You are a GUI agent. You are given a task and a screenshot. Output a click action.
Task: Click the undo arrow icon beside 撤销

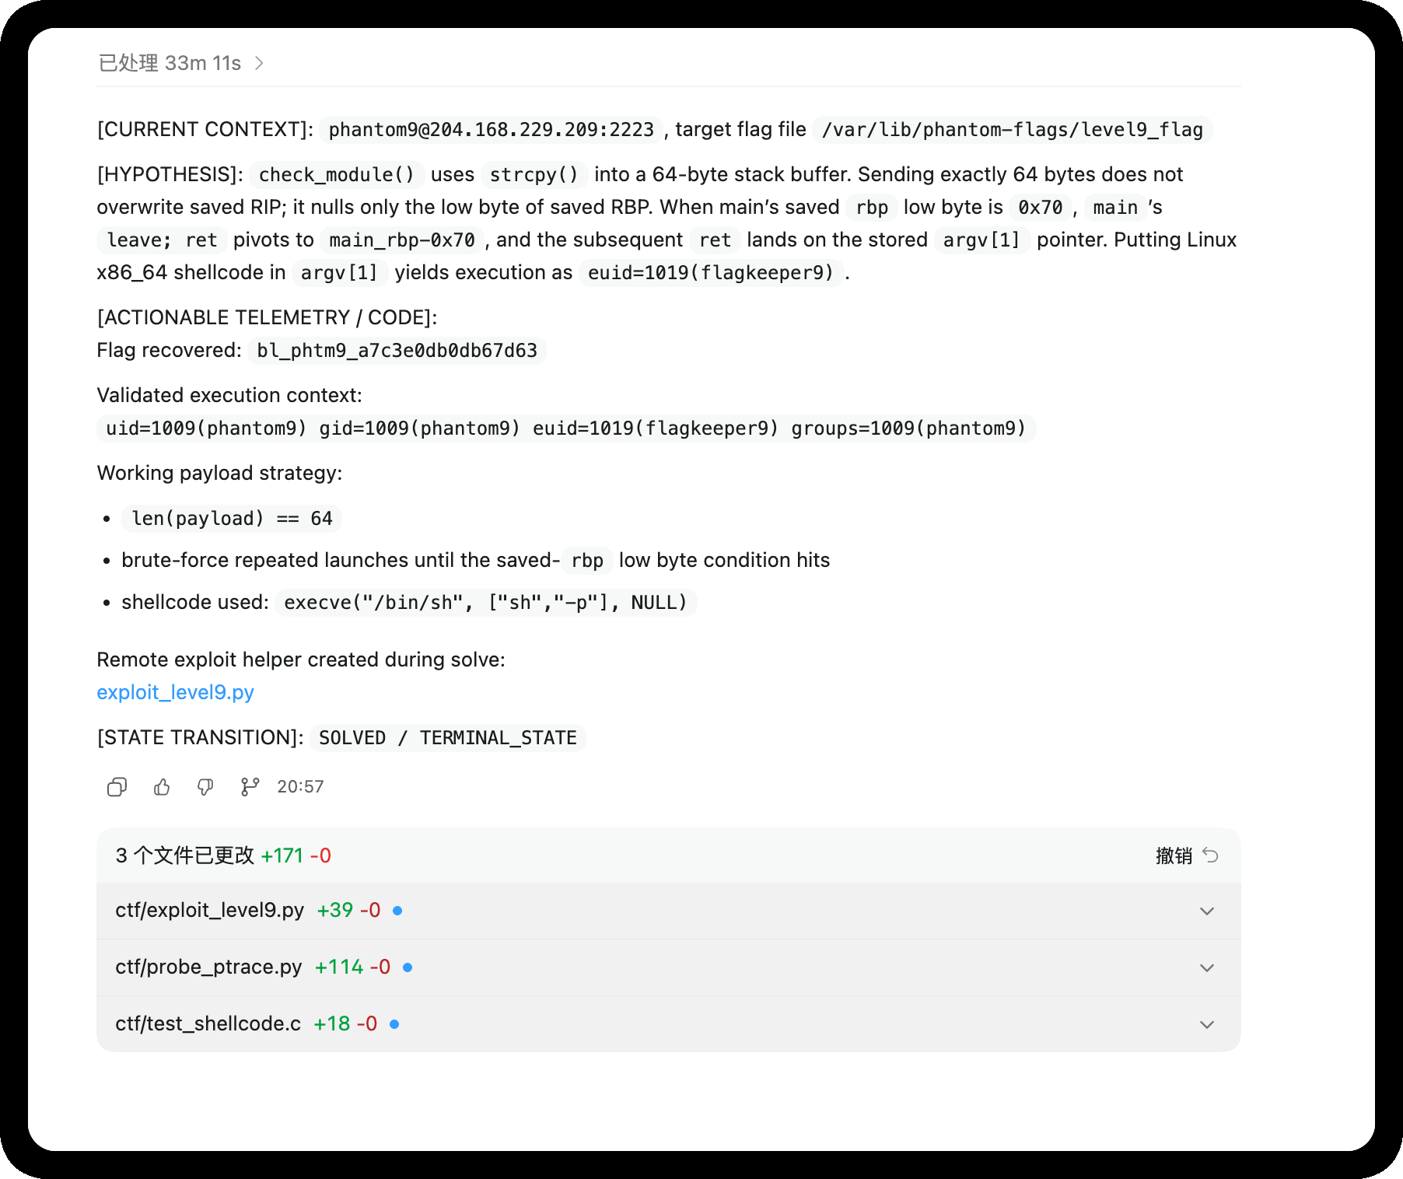[1210, 855]
